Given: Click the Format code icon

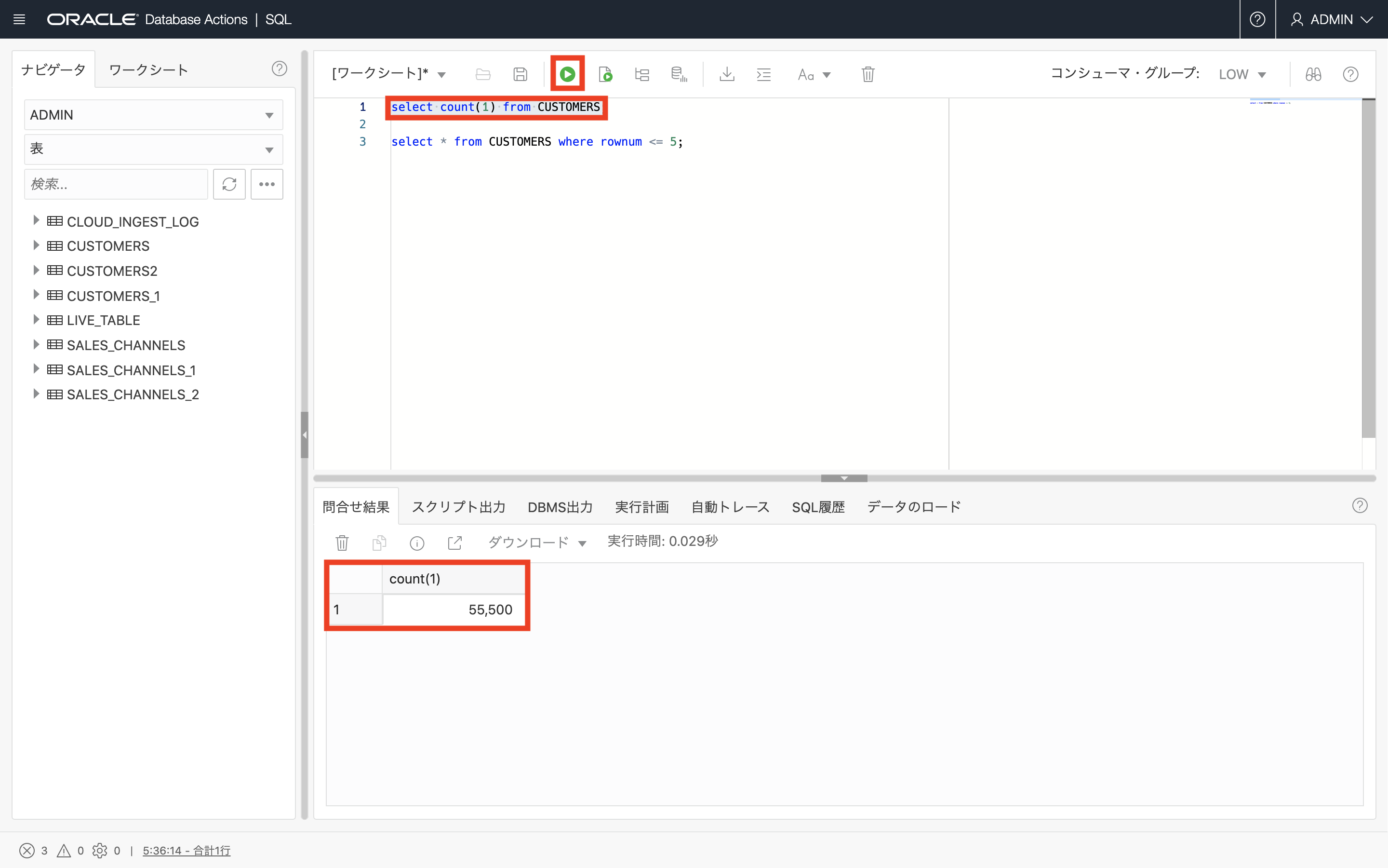Looking at the screenshot, I should coord(763,74).
